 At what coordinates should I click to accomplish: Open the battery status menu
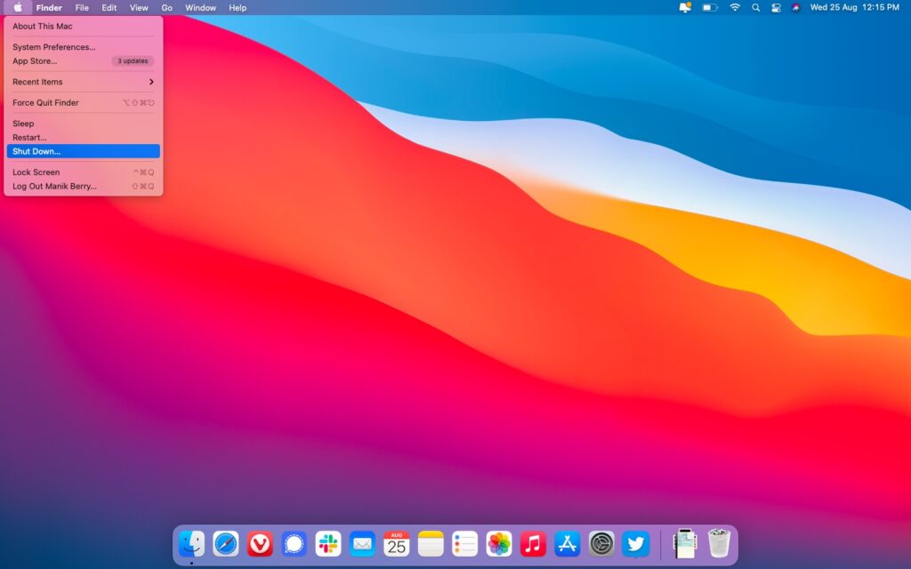point(709,8)
